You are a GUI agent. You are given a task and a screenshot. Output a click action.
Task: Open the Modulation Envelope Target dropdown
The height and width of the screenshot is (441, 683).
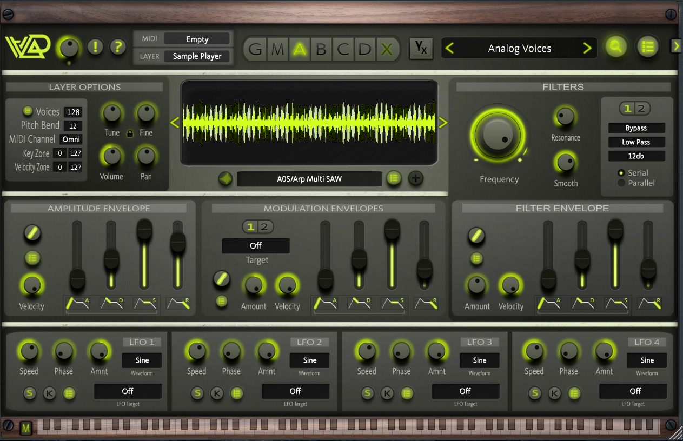(x=256, y=246)
